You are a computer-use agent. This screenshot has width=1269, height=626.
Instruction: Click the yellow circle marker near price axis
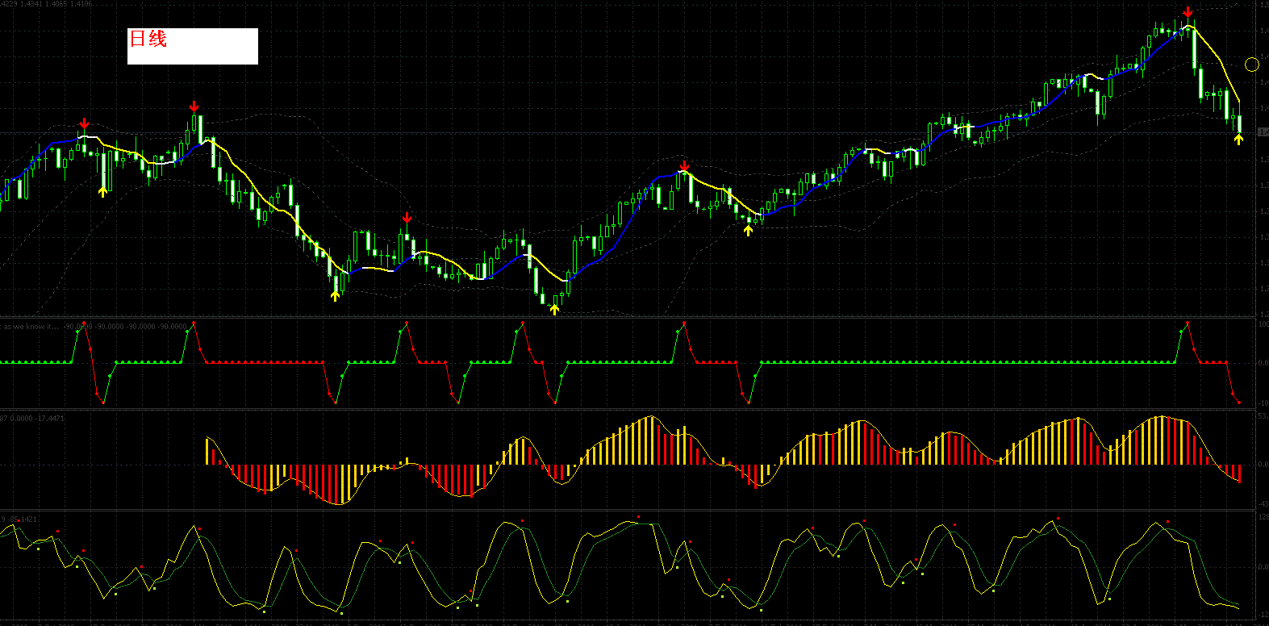tap(1252, 65)
